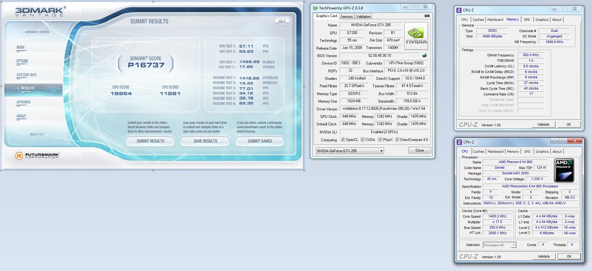
Task: Click Validate in the bottom CPU-Z window
Action: click(x=544, y=256)
